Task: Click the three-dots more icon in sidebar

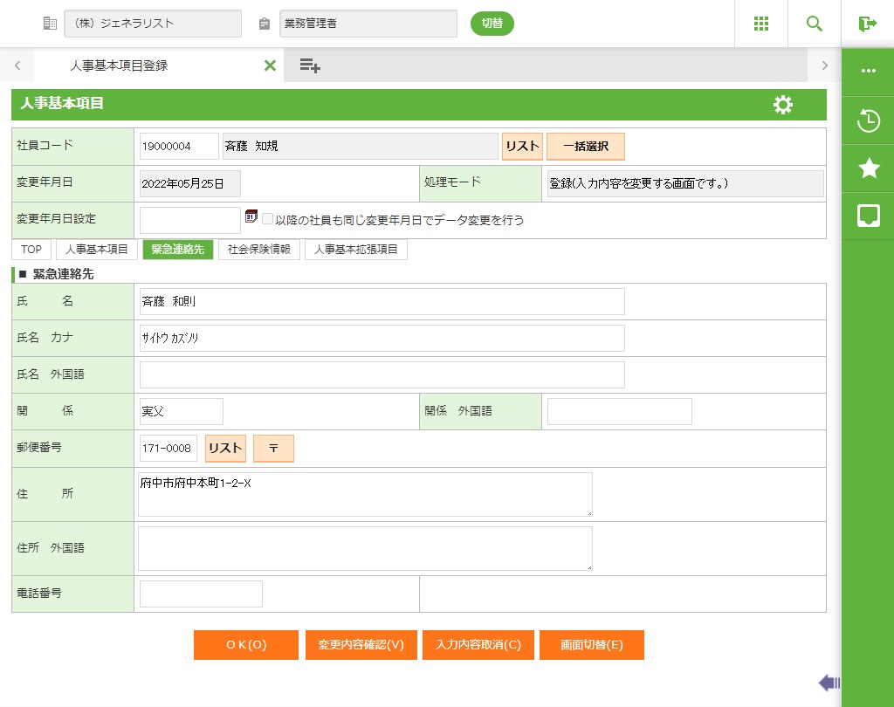Action: [869, 71]
